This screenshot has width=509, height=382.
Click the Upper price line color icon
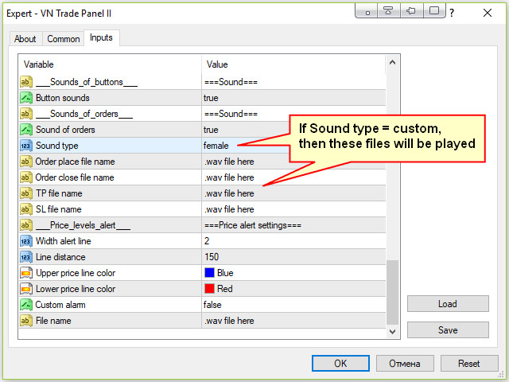click(26, 273)
